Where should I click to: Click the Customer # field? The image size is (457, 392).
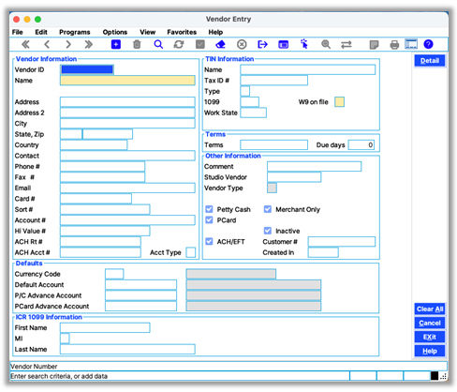pos(342,241)
